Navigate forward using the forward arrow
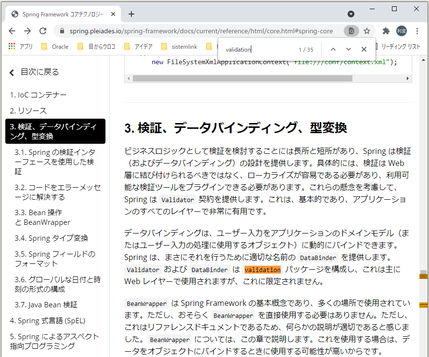The width and height of the screenshot is (429, 357). pos(26,30)
